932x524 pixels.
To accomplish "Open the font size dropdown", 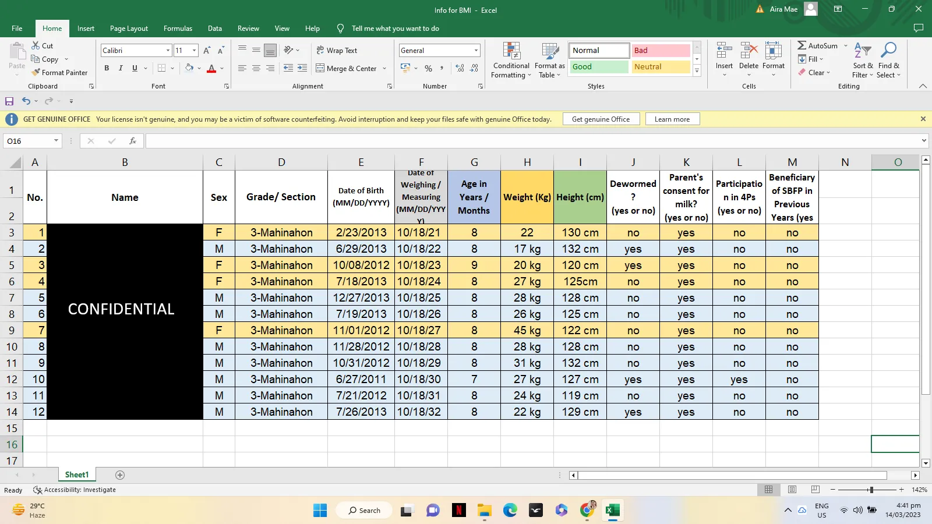I will [194, 51].
